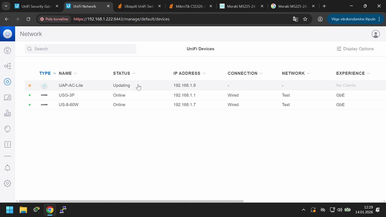Click the Chrome icon in the taskbar
This screenshot has height=217, width=386.
50,210
